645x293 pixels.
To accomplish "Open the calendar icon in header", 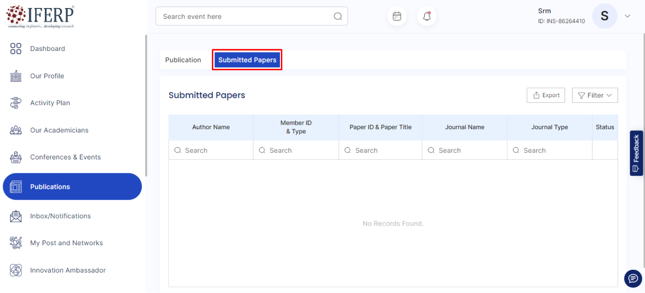I will pyautogui.click(x=397, y=17).
